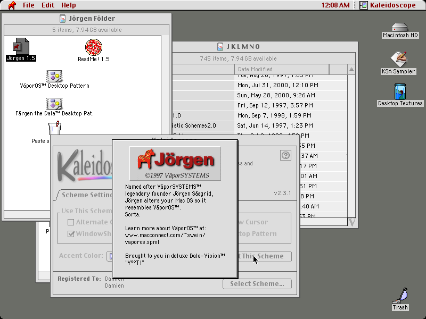Click the proxy icon in JKLMNO title bar
This screenshot has height=319, width=426.
[220, 47]
